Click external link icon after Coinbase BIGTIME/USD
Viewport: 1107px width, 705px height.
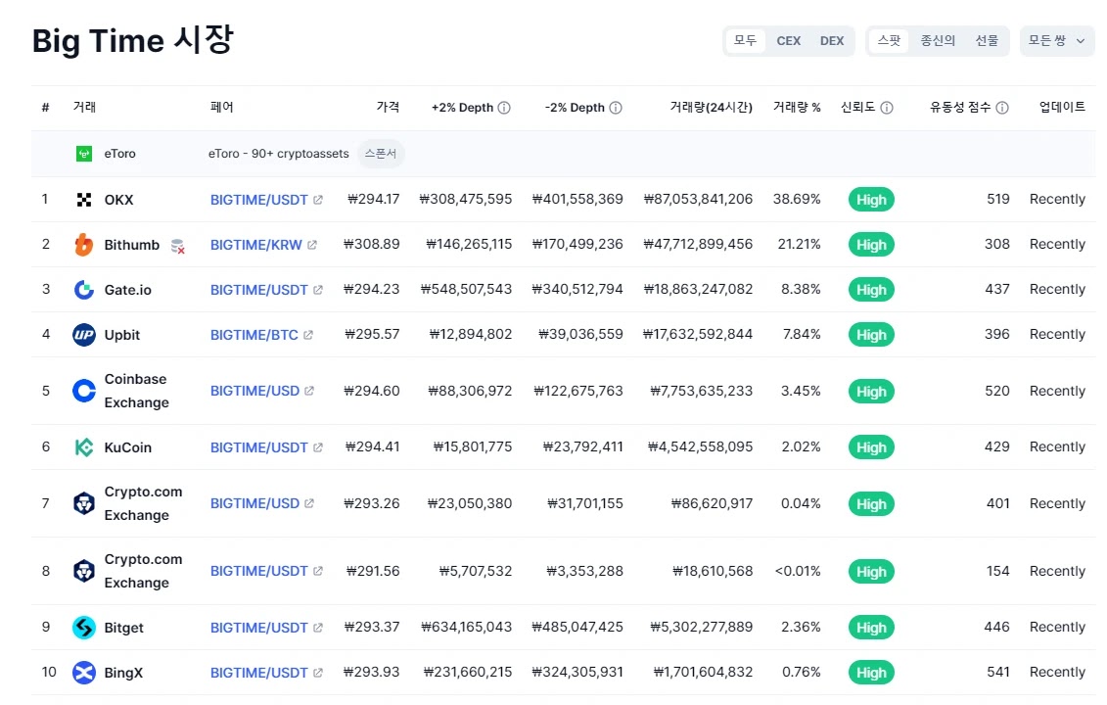pos(309,391)
